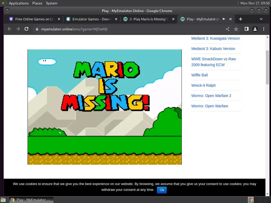Click the page vertical scrollbar thumb
Image resolution: width=271 pixels, height=203 pixels.
(x=267, y=67)
